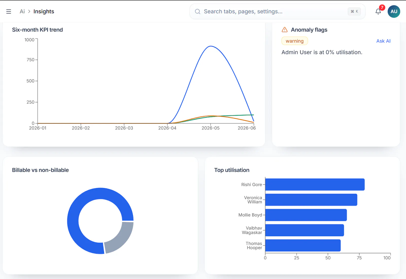Open the notifications bell

[378, 11]
